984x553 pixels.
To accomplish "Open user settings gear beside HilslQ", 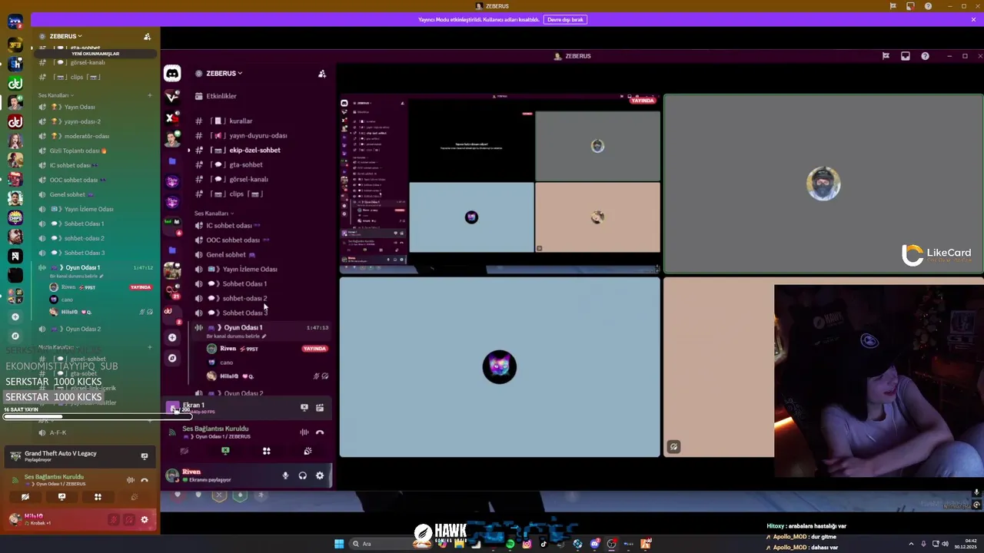I will [144, 520].
